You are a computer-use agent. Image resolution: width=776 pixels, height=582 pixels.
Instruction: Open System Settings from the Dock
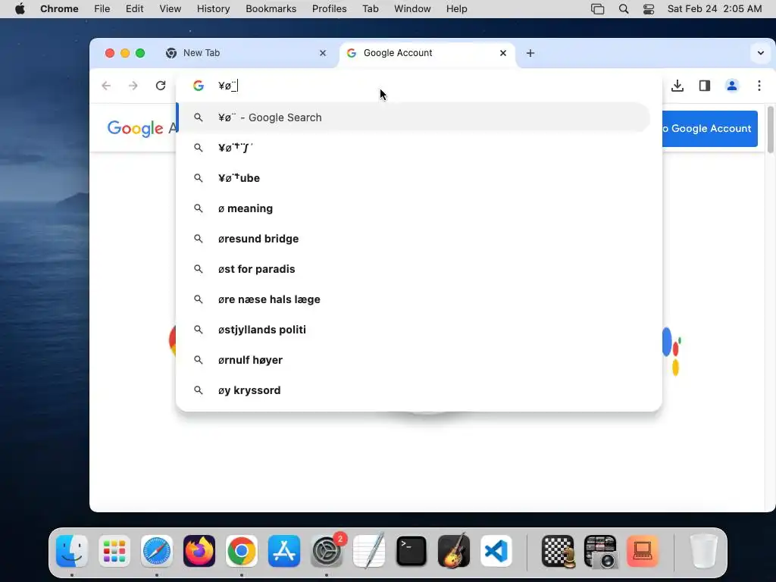click(327, 551)
